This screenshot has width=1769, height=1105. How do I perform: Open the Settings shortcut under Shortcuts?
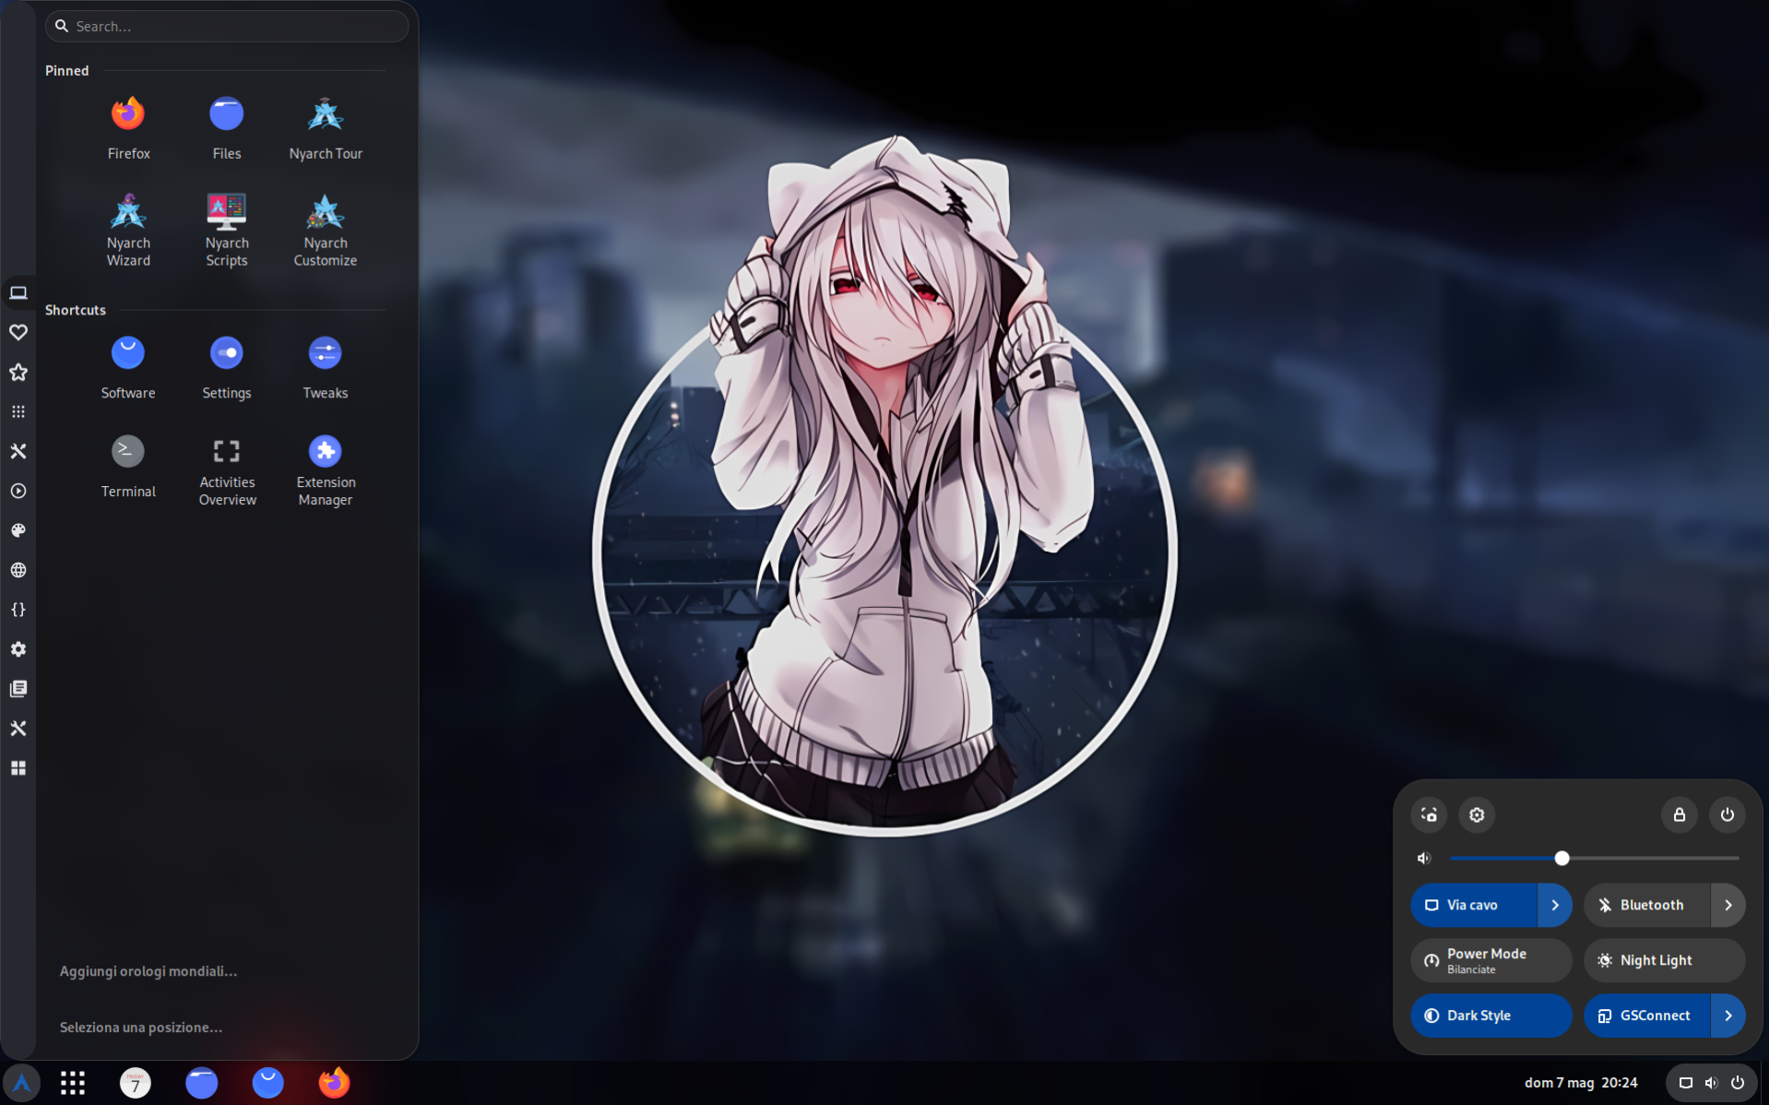[227, 367]
